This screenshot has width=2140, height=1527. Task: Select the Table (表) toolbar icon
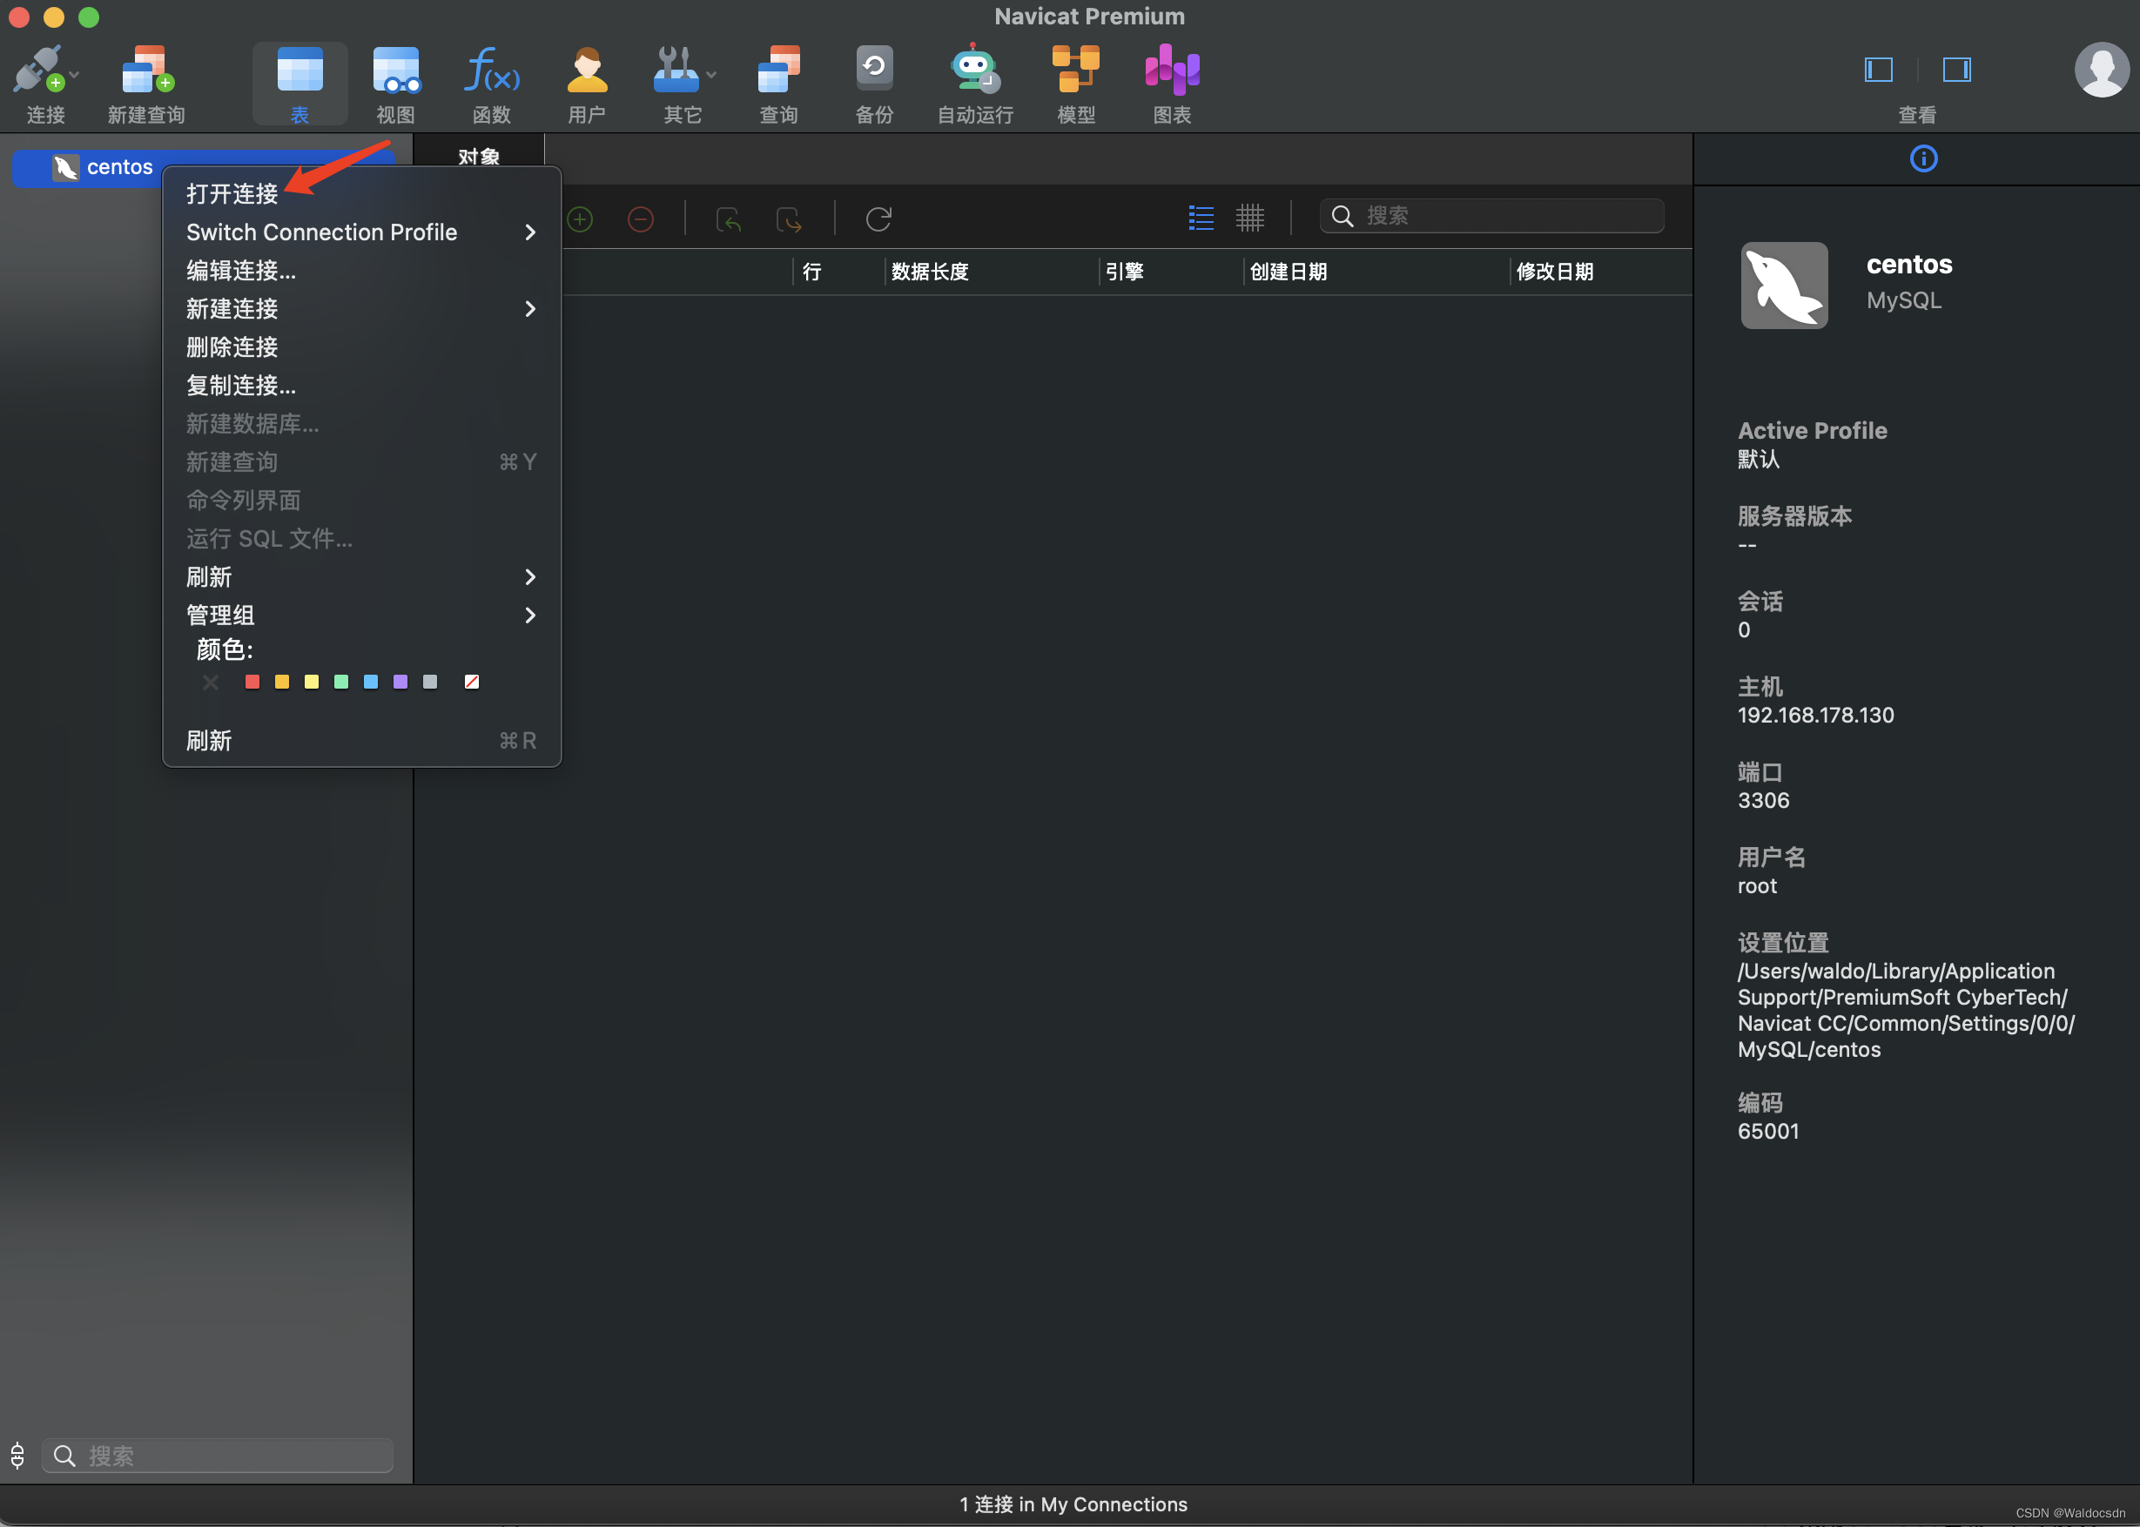300,70
